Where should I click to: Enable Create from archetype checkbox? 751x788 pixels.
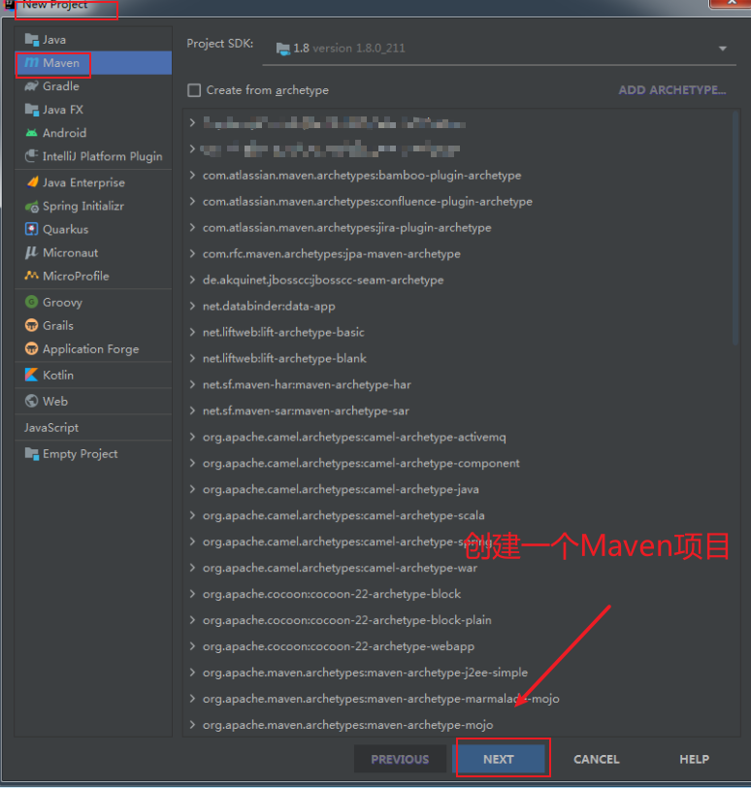[x=194, y=90]
